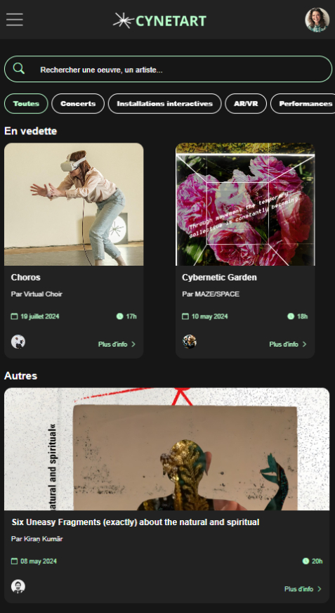Open Plus d'info chevron for Cybernetic Garden
Image resolution: width=335 pixels, height=613 pixels.
click(304, 344)
